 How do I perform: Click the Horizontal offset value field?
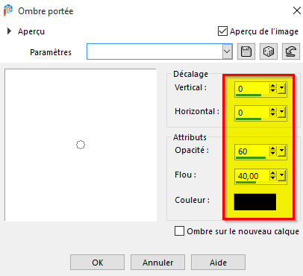252,113
